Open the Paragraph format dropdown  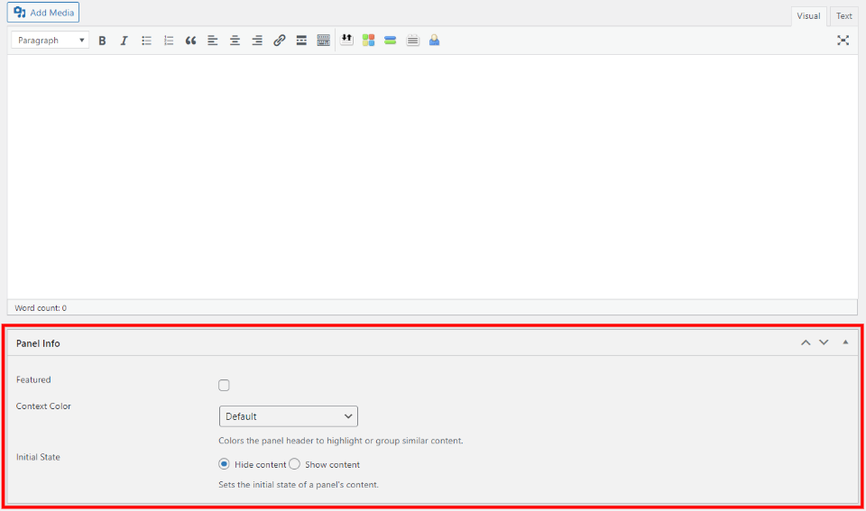[51, 41]
